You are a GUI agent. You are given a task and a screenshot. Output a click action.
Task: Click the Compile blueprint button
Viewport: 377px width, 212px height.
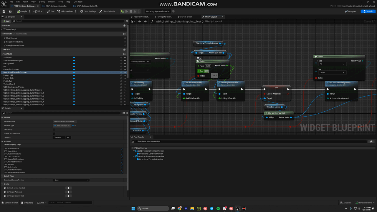[x=22, y=11]
